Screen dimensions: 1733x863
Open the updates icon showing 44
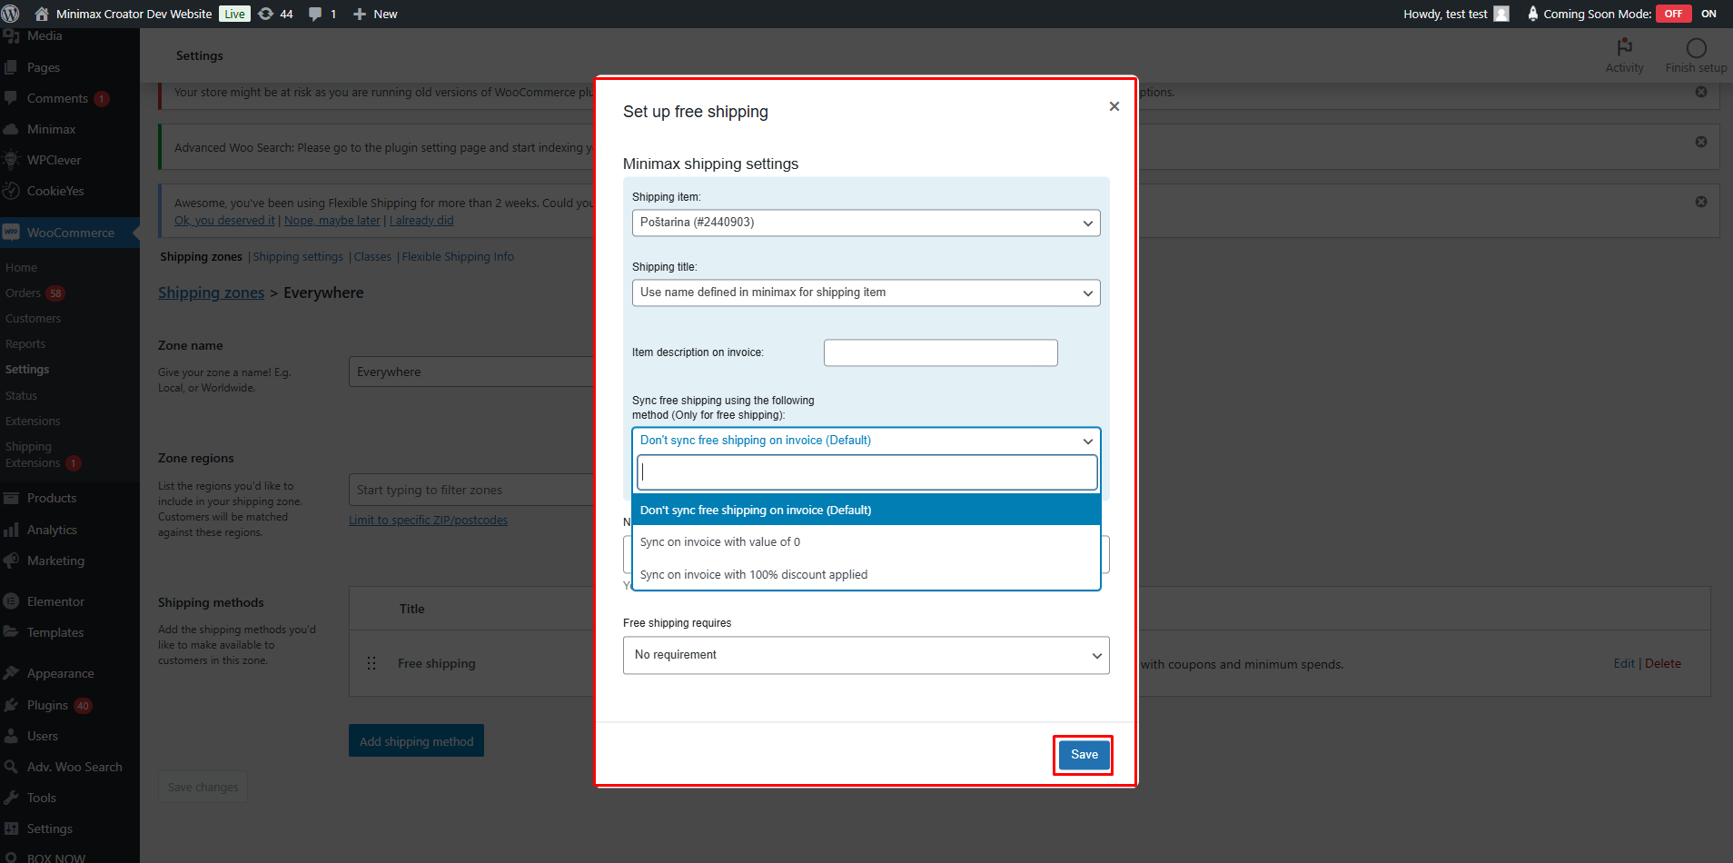pyautogui.click(x=266, y=14)
